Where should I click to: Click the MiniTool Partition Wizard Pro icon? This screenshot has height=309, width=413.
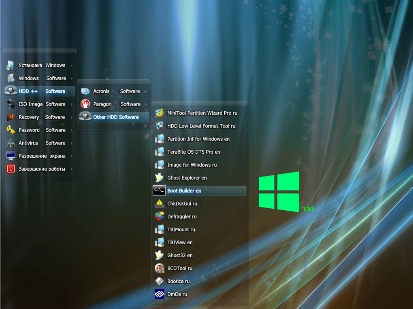tap(160, 113)
